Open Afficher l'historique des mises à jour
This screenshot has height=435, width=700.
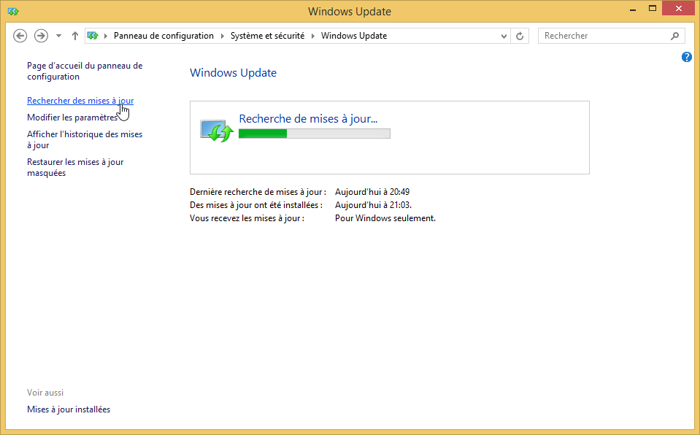pos(85,139)
